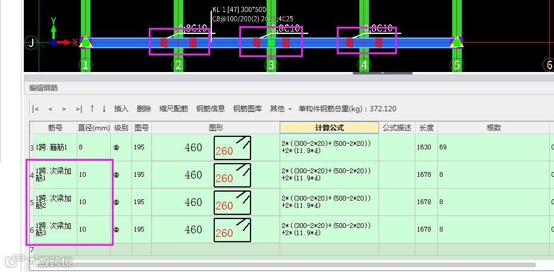Image resolution: width=554 pixels, height=272 pixels.
Task: Click stirrup shape graphic in 次梁加筋1 row
Action: [x=232, y=175]
